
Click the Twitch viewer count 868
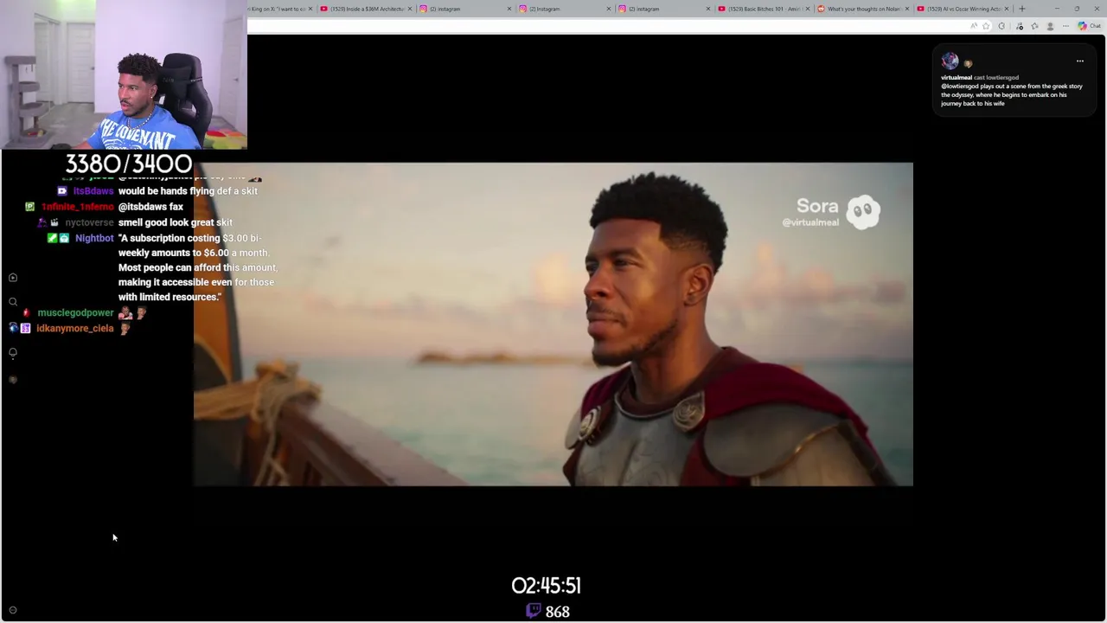pyautogui.click(x=547, y=611)
